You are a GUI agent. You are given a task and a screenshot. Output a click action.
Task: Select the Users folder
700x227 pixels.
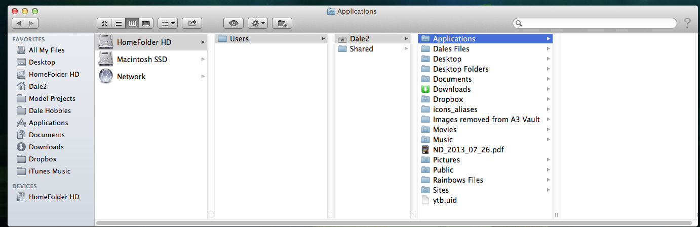tap(271, 39)
